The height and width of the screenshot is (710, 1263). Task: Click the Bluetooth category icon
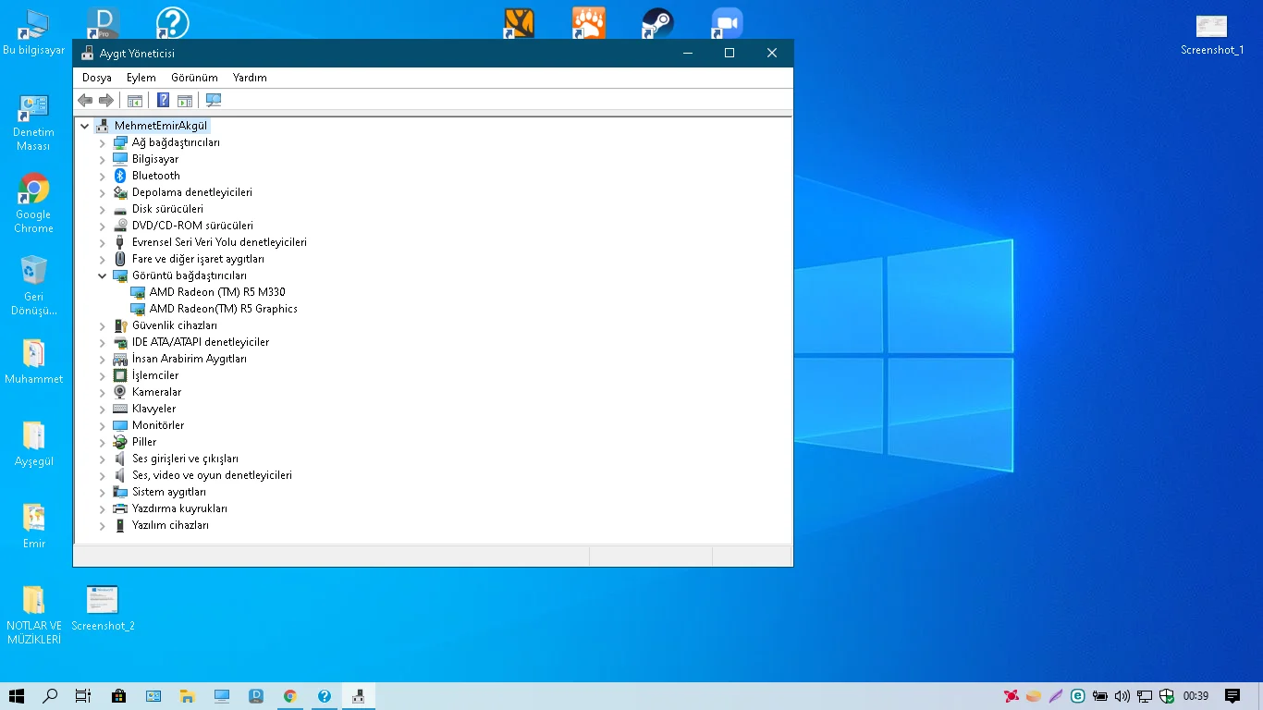[120, 176]
